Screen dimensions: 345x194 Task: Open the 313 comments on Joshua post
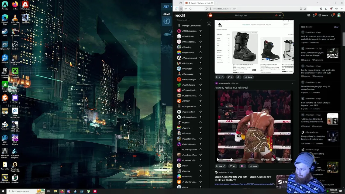pyautogui.click(x=233, y=166)
